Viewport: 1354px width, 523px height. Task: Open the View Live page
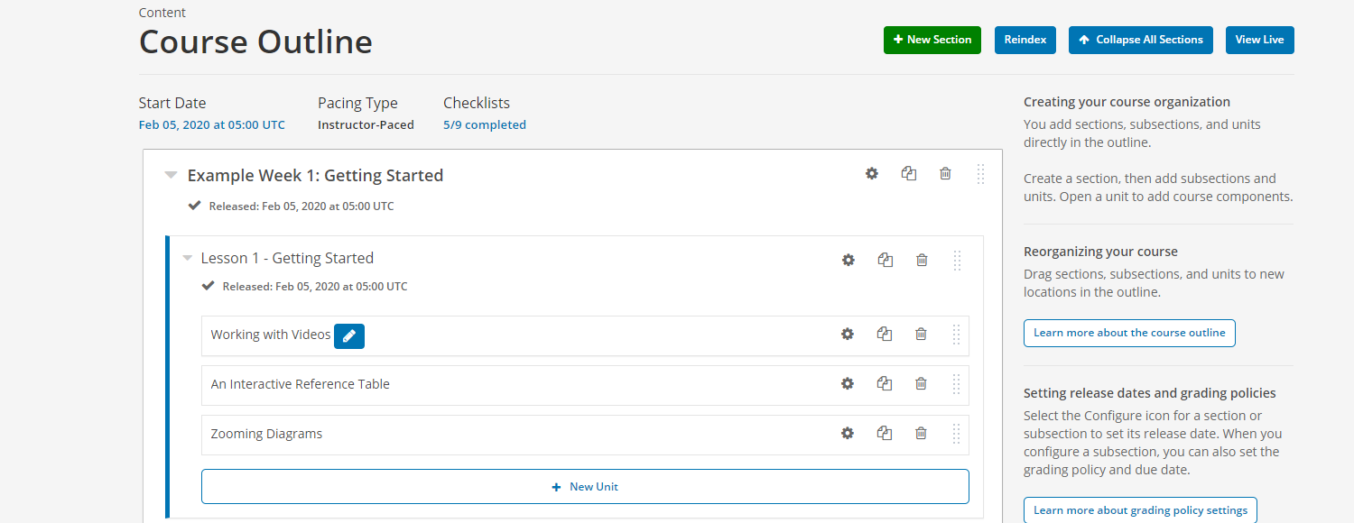(1260, 40)
